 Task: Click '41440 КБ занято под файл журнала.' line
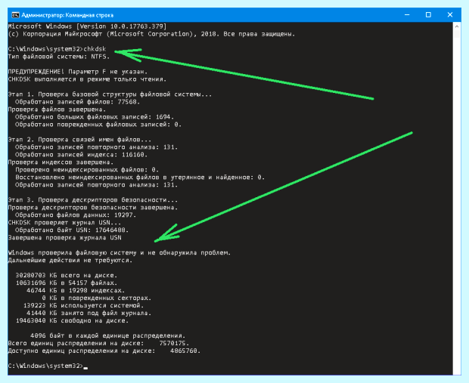click(x=89, y=313)
